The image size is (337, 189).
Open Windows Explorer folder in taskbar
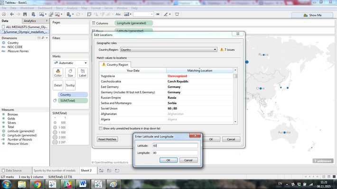[x=22, y=184]
